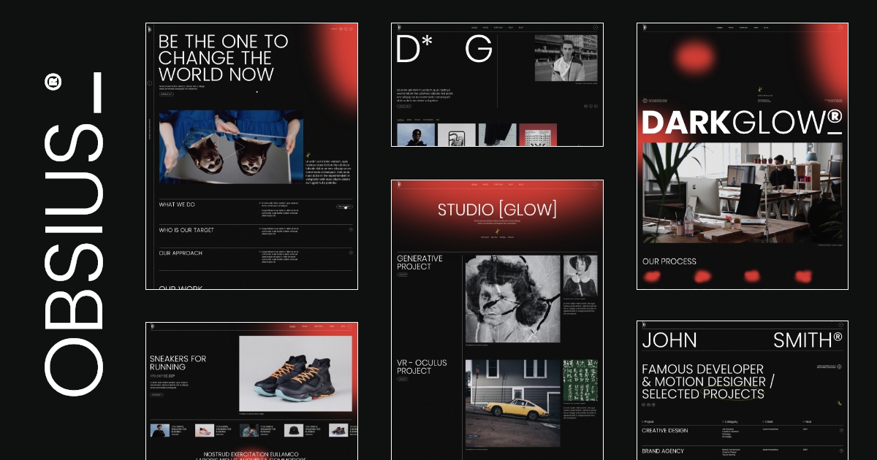Click the circular menu icon on John Smith header
877x460 pixels.
coord(840,325)
